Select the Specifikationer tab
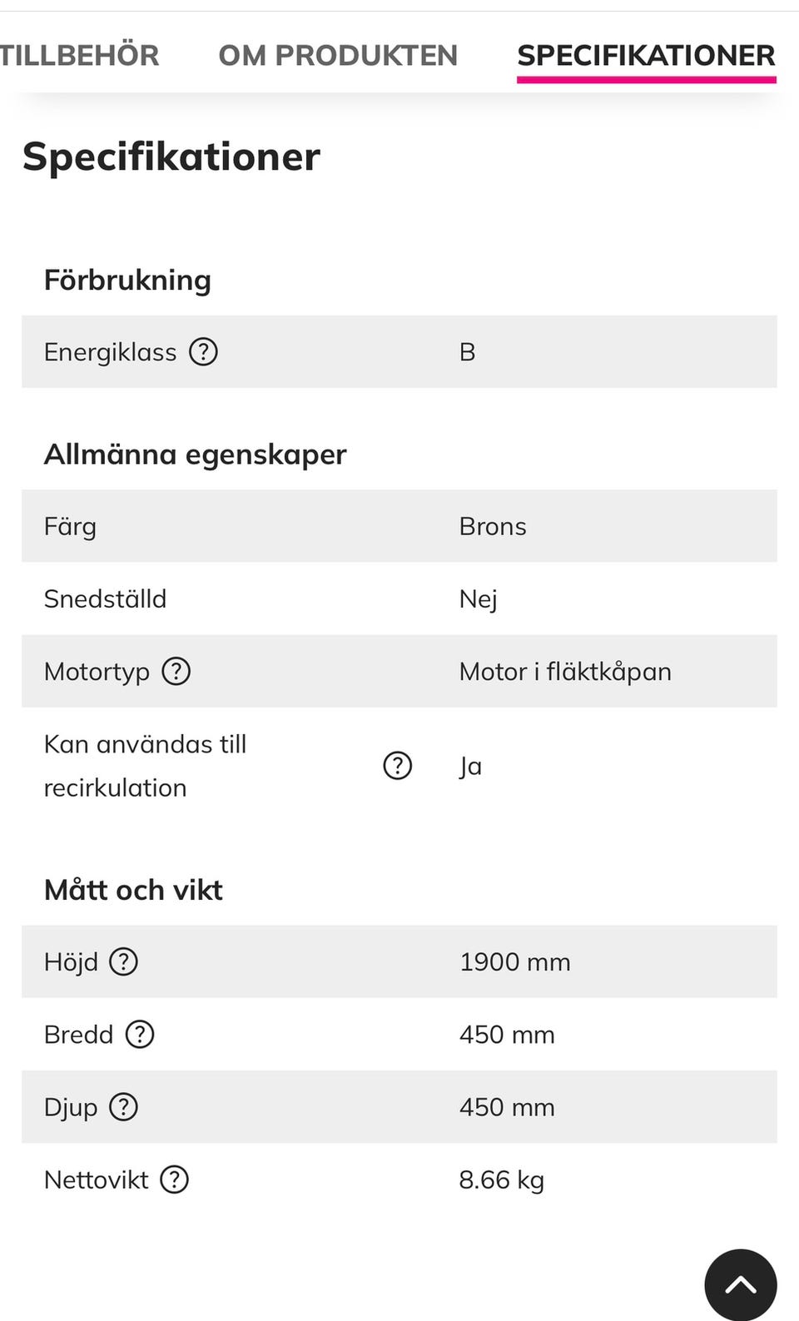 [x=647, y=56]
